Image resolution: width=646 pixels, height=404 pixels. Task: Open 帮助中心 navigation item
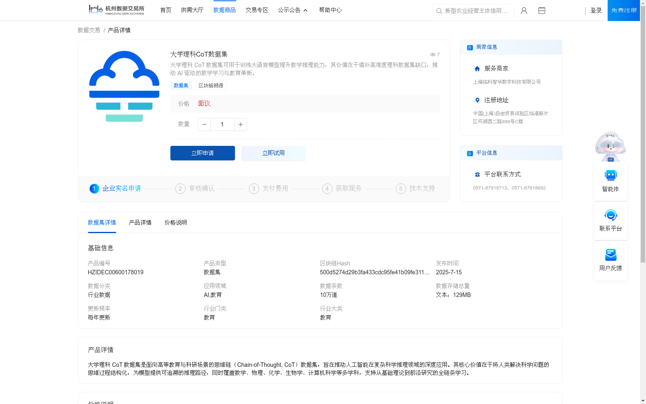330,10
